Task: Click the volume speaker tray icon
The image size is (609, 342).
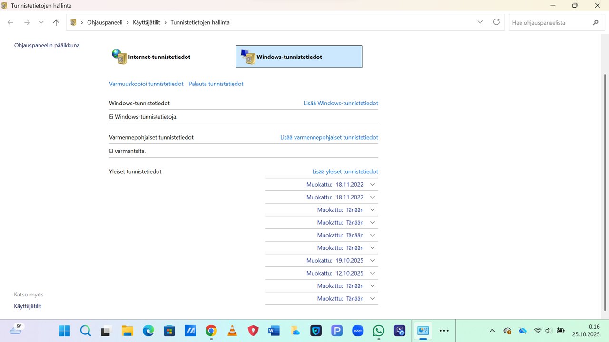Action: [x=549, y=331]
